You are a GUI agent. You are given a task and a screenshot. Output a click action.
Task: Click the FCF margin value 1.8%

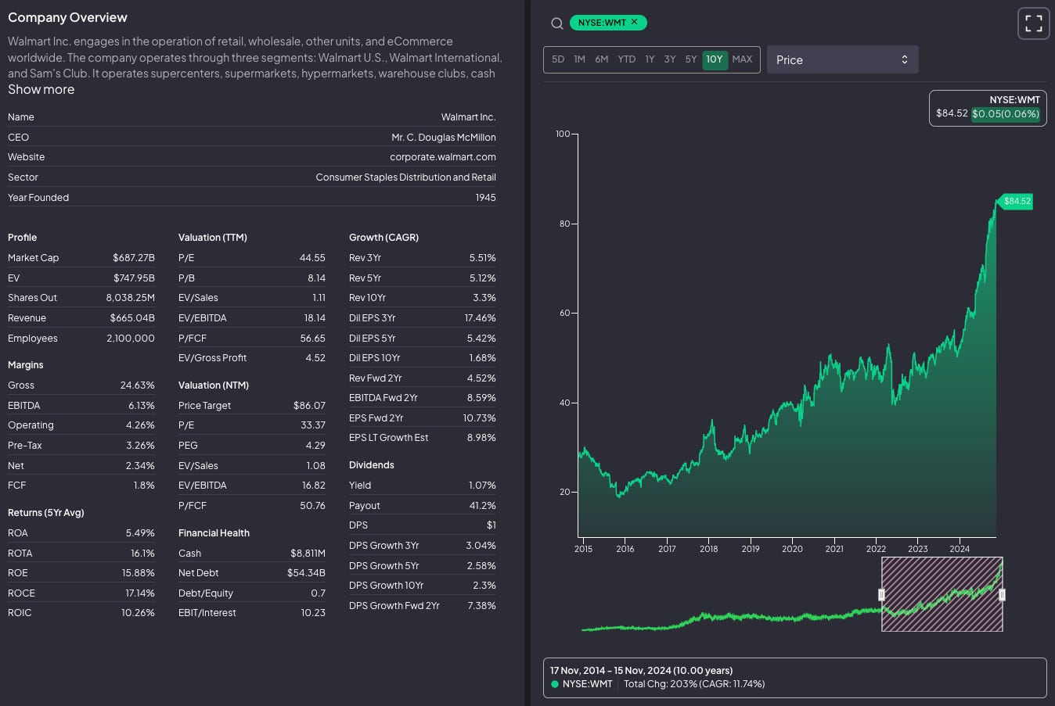click(x=144, y=486)
